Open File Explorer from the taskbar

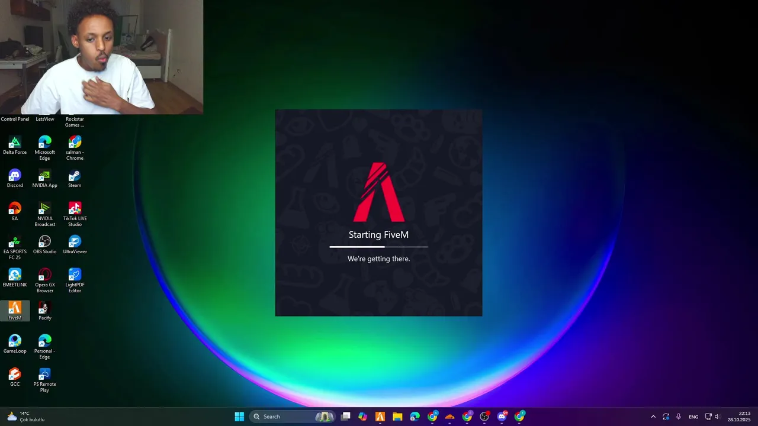[x=397, y=417]
